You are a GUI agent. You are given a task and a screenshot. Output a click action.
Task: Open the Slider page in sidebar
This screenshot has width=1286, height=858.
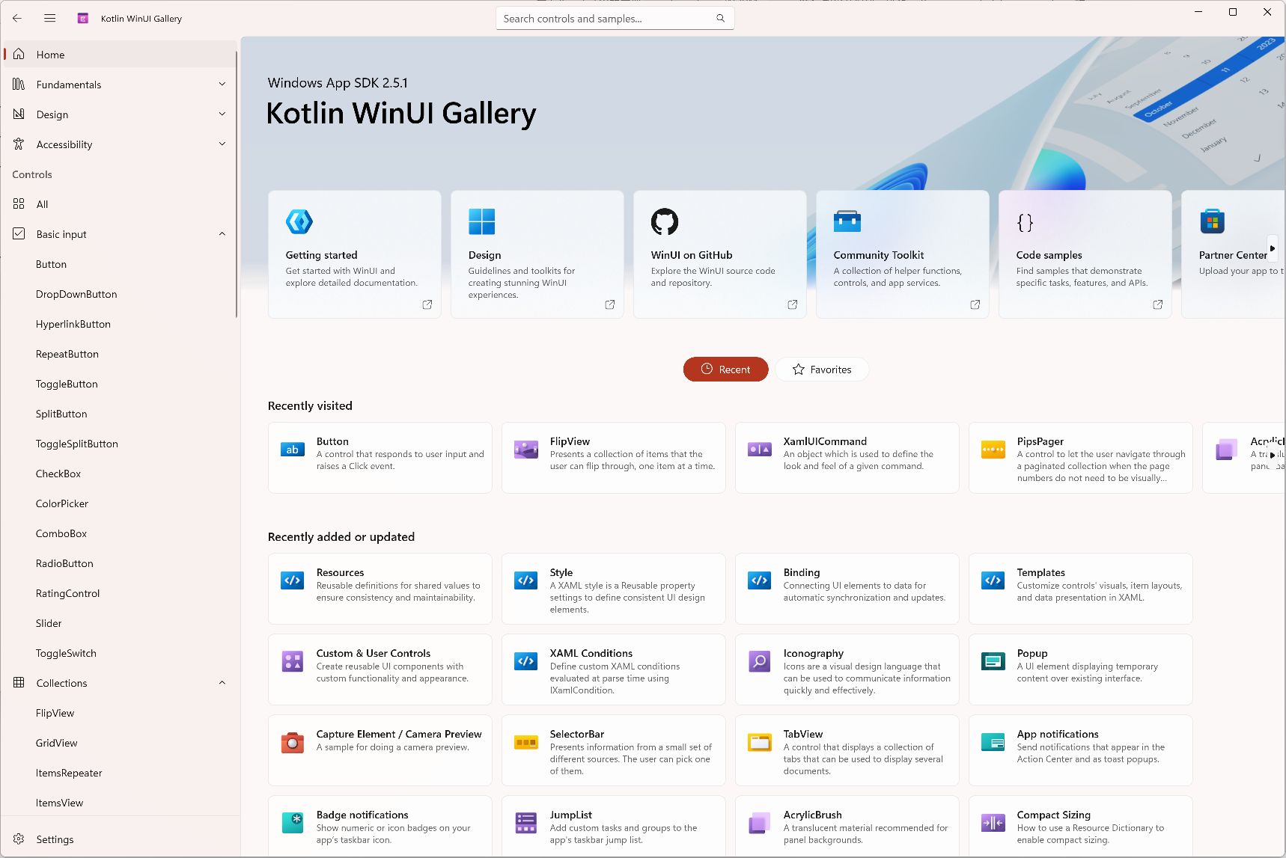[x=120, y=623]
